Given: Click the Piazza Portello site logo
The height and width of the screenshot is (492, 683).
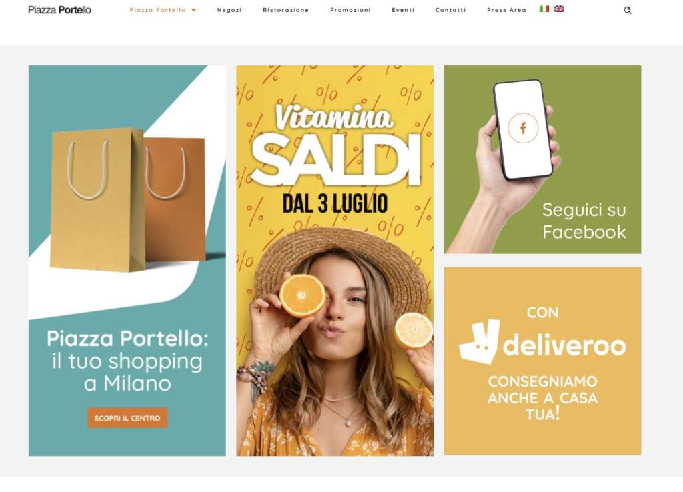Looking at the screenshot, I should coord(59,9).
